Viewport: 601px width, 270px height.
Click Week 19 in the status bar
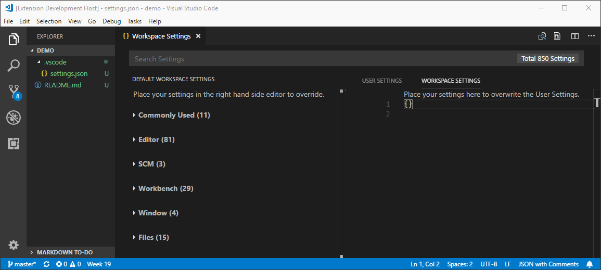coord(99,264)
